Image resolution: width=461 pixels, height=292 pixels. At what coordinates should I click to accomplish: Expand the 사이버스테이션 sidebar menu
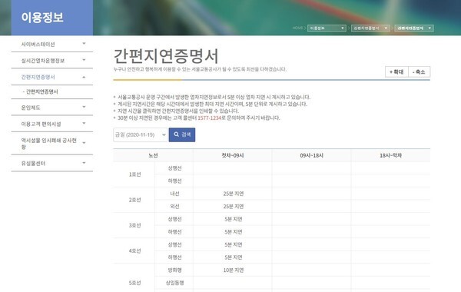pos(52,44)
